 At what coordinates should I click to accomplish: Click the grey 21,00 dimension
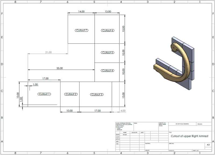(x=48, y=52)
